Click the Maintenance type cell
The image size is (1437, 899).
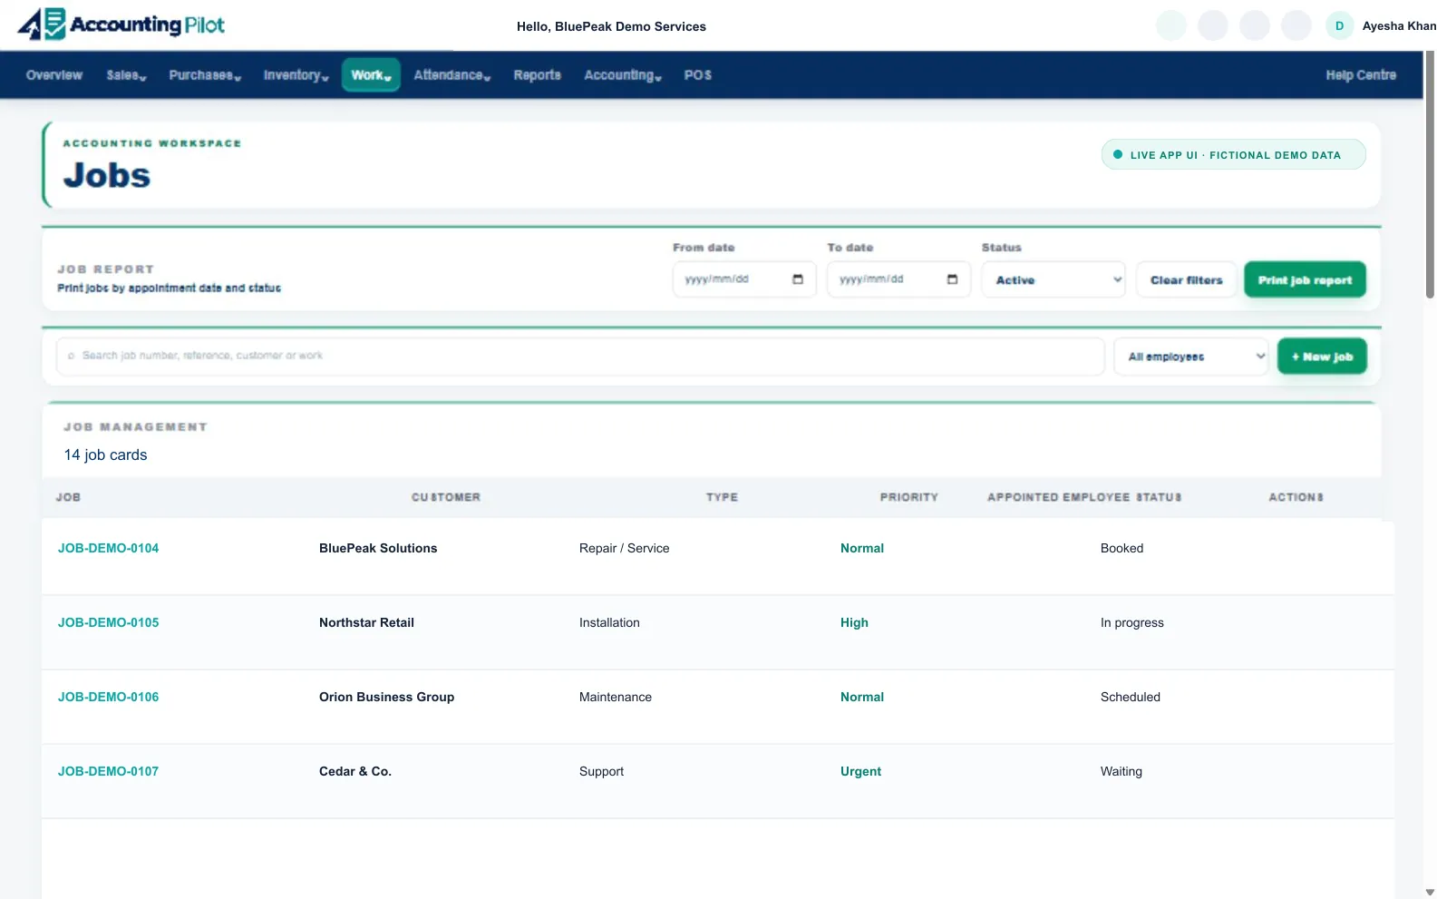[616, 697]
